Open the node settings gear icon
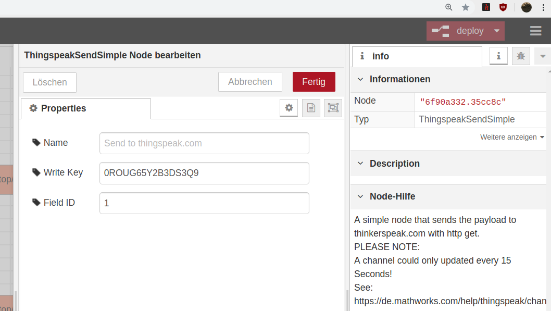The width and height of the screenshot is (551, 311). point(289,108)
